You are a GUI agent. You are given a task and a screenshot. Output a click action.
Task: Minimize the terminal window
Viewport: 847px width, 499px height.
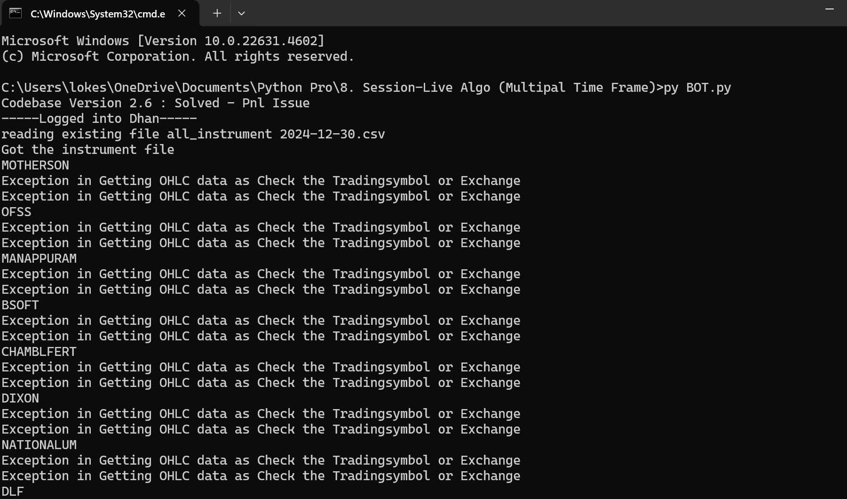coord(830,9)
